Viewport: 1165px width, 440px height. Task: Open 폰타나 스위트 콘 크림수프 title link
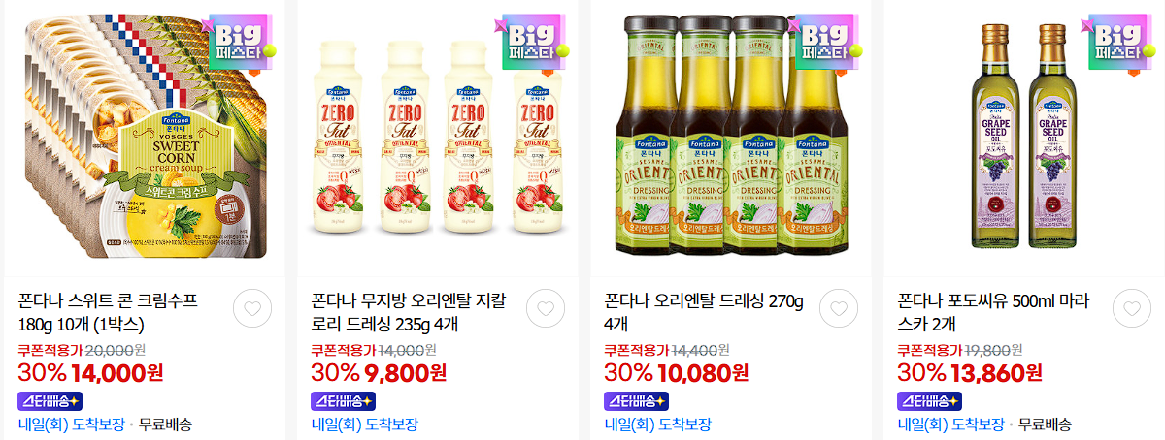pos(108,311)
